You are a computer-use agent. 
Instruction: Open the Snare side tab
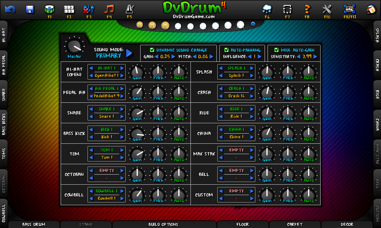click(x=4, y=94)
